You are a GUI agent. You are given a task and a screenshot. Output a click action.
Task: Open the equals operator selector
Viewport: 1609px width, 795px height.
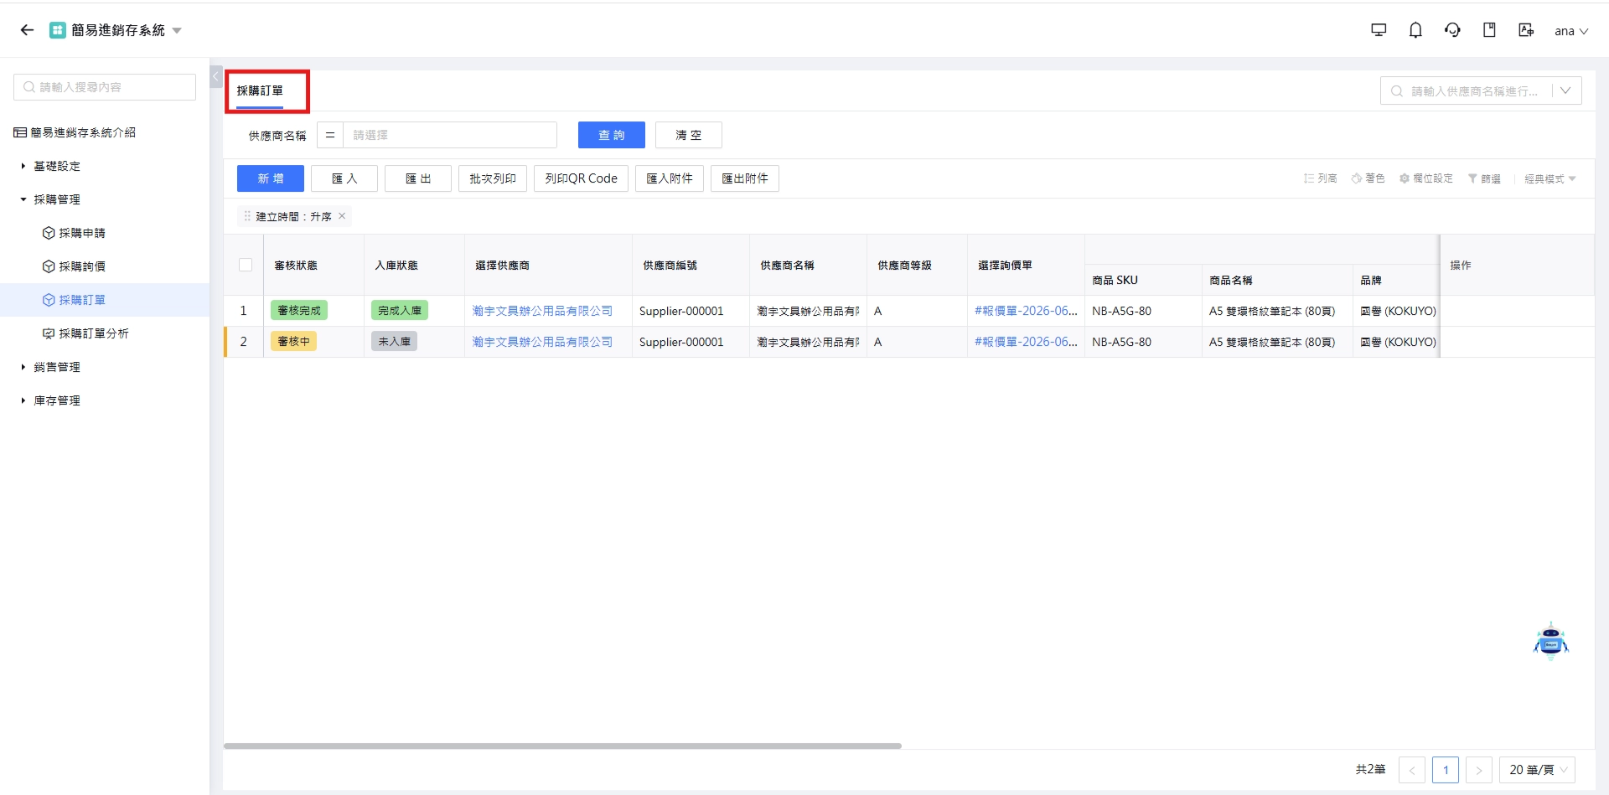[x=330, y=135]
